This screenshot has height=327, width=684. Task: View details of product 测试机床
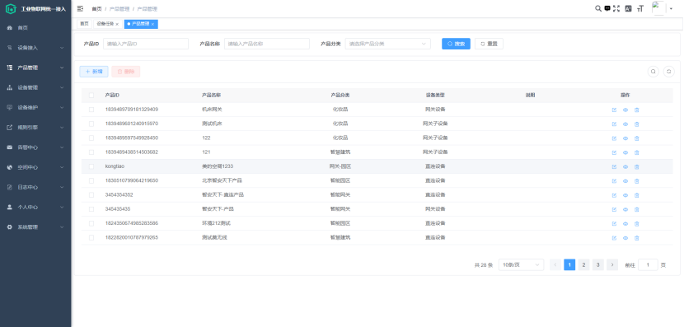click(625, 124)
